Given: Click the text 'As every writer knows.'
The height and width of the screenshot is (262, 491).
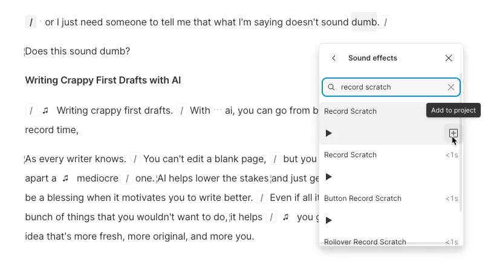Looking at the screenshot, I should tap(76, 159).
